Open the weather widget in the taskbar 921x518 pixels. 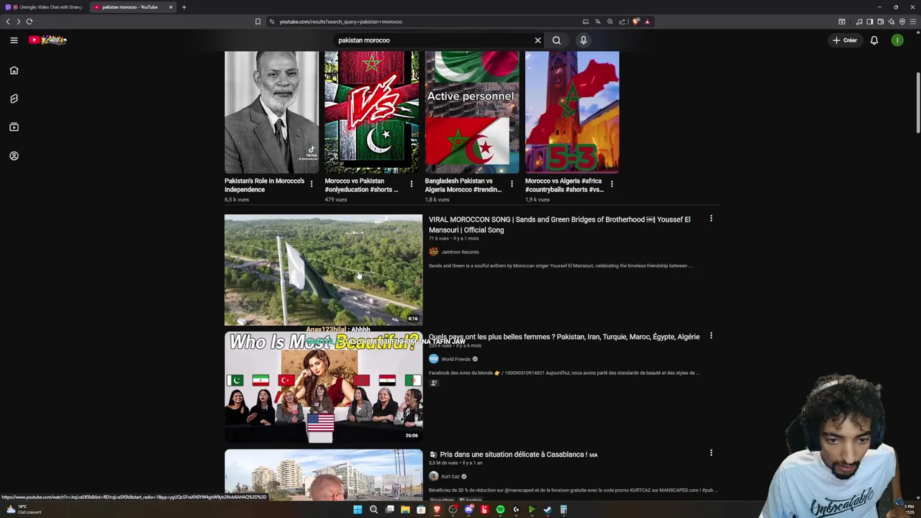23,509
